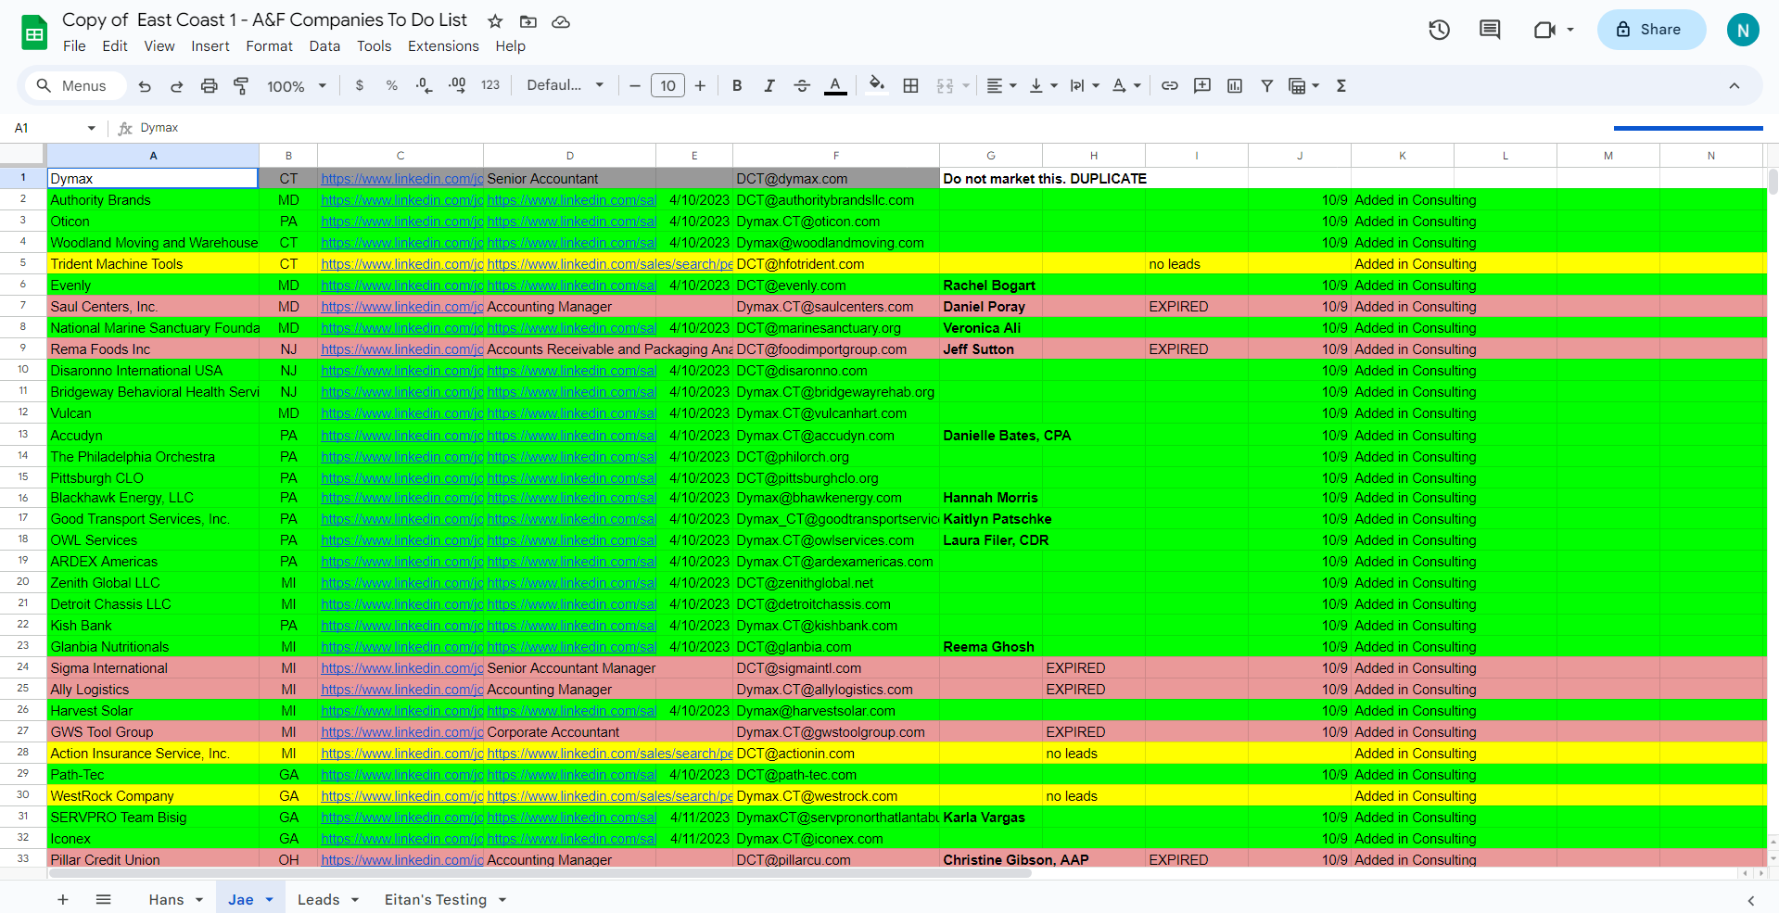Open the File menu
The width and height of the screenshot is (1779, 913).
pos(74,46)
